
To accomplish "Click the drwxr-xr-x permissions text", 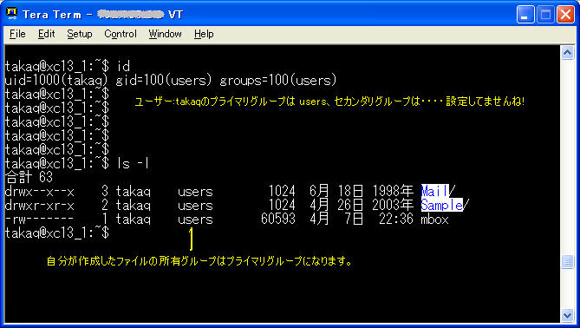I will pos(40,205).
